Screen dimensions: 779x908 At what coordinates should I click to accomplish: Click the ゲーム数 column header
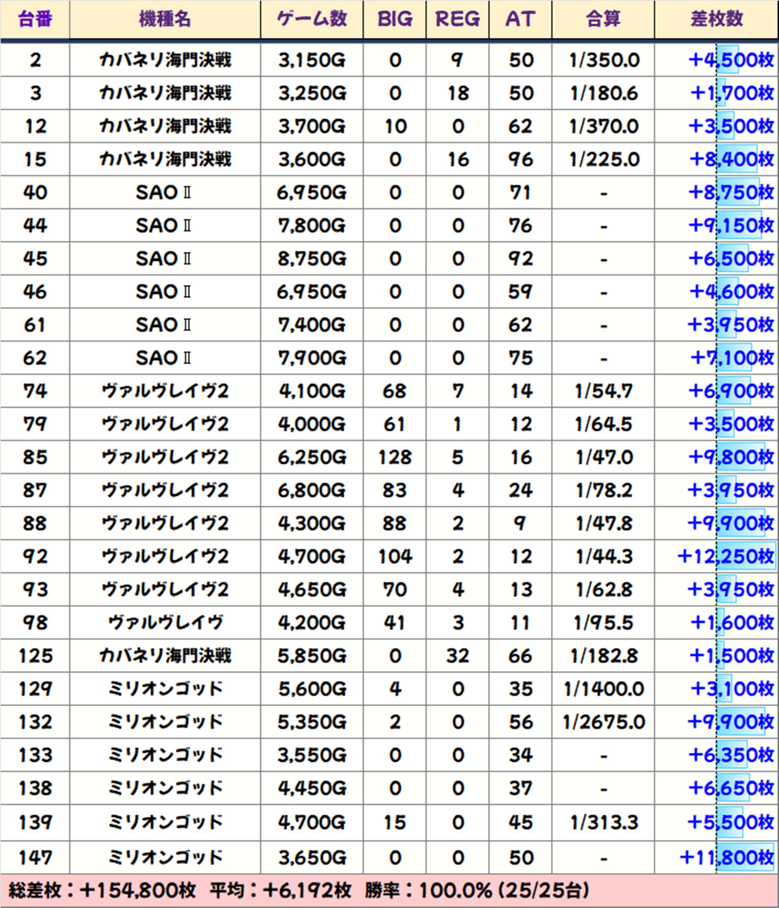click(312, 19)
